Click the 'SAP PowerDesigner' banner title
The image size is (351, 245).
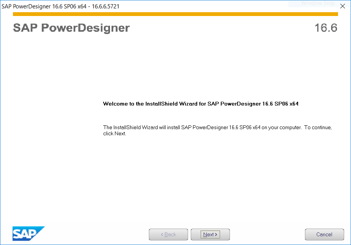(x=72, y=28)
